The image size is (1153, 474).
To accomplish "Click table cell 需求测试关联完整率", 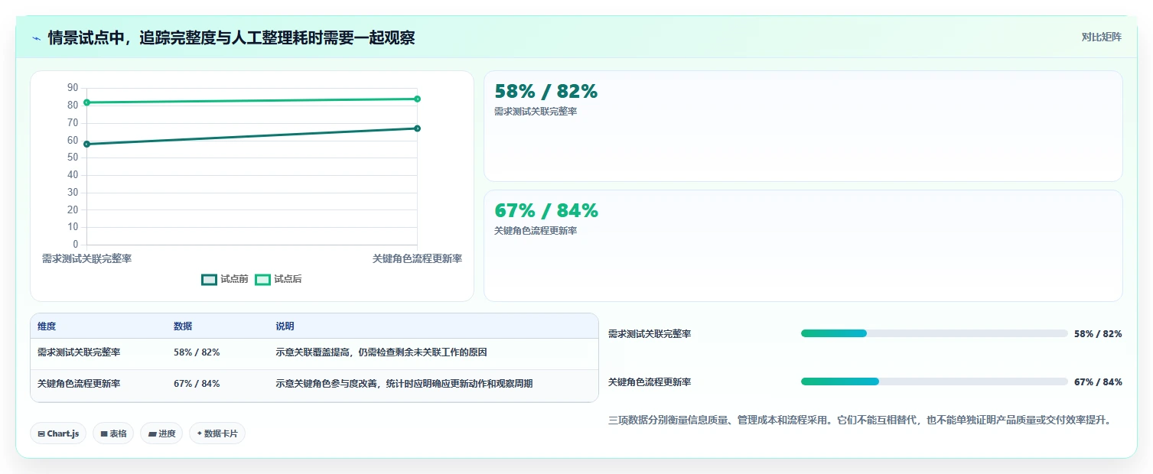I will [x=79, y=352].
